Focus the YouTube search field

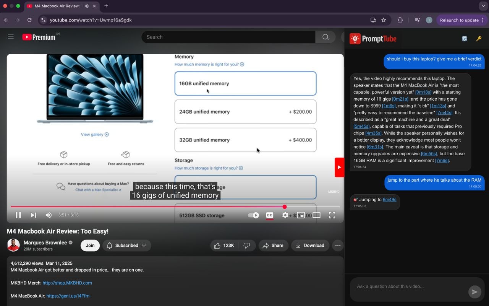pyautogui.click(x=228, y=37)
